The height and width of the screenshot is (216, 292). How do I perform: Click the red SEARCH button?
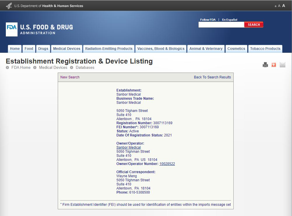(x=254, y=24)
